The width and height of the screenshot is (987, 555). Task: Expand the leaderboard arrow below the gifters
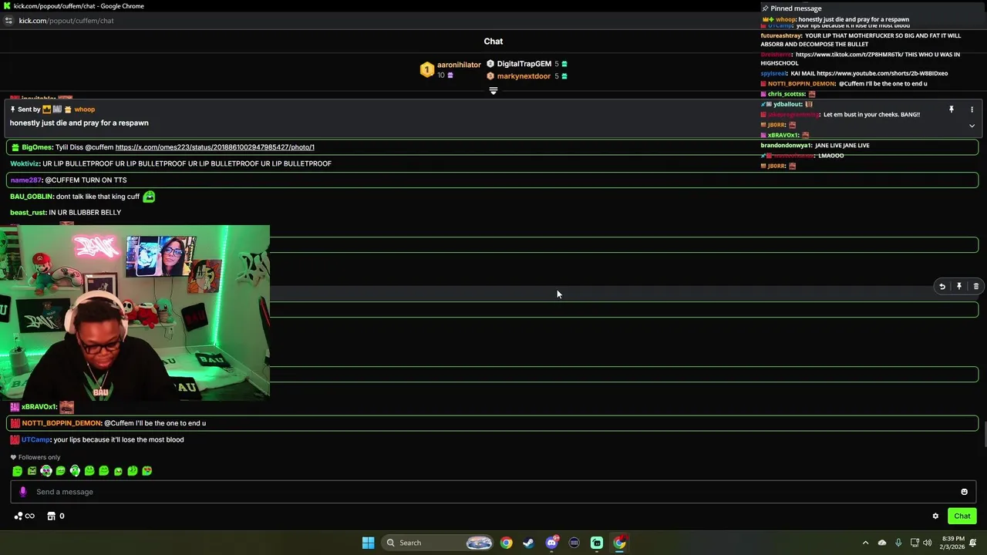click(x=493, y=90)
